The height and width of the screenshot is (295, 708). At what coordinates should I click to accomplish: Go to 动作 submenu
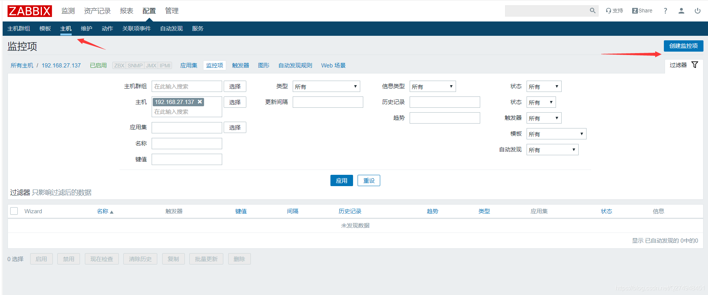tap(108, 29)
